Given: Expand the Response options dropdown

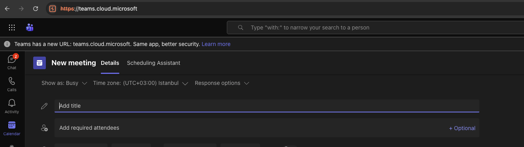Looking at the screenshot, I should [222, 83].
